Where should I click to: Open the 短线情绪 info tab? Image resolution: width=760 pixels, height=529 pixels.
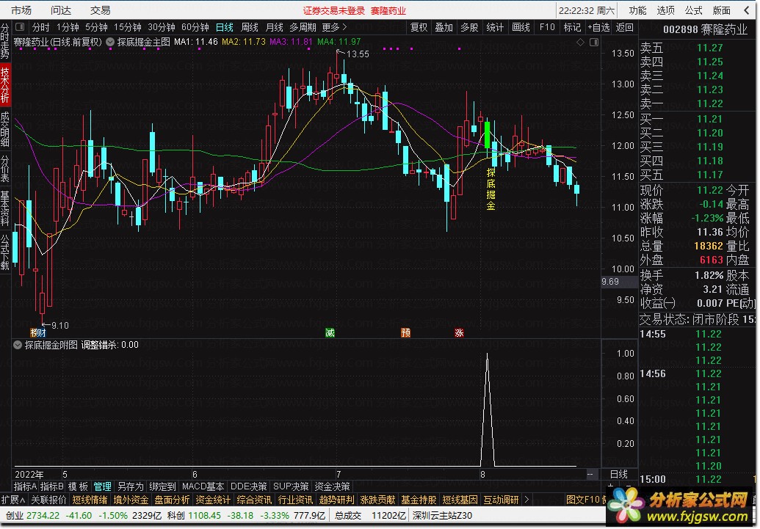pyautogui.click(x=90, y=500)
